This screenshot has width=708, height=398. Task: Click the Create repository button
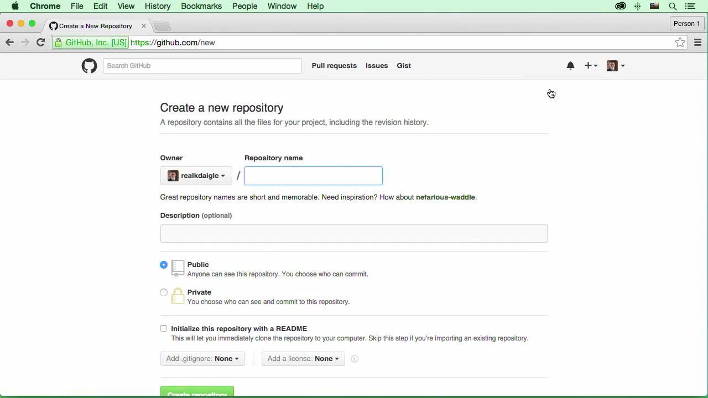pos(197,394)
